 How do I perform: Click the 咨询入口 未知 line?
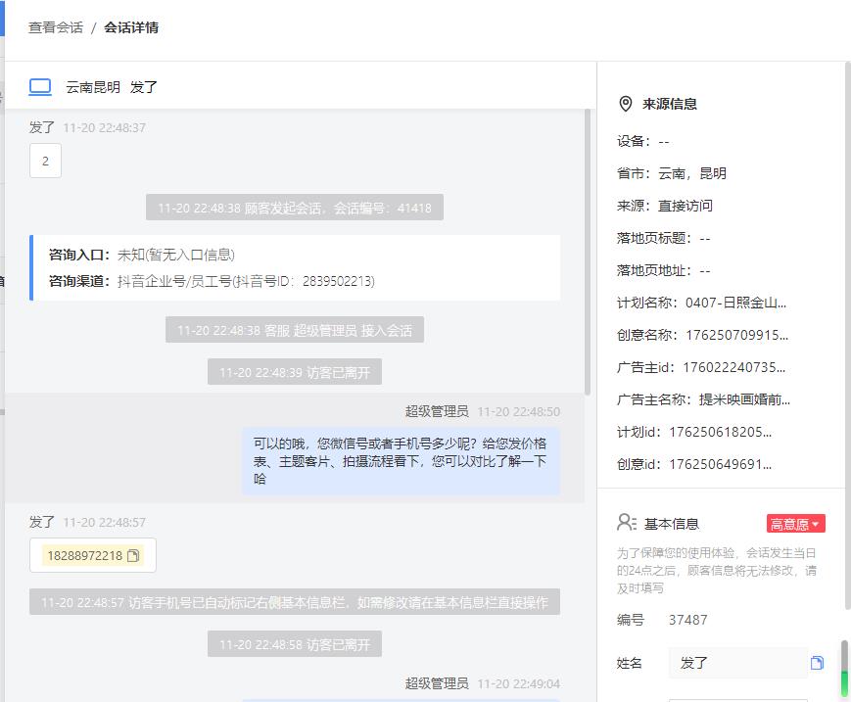[142, 255]
